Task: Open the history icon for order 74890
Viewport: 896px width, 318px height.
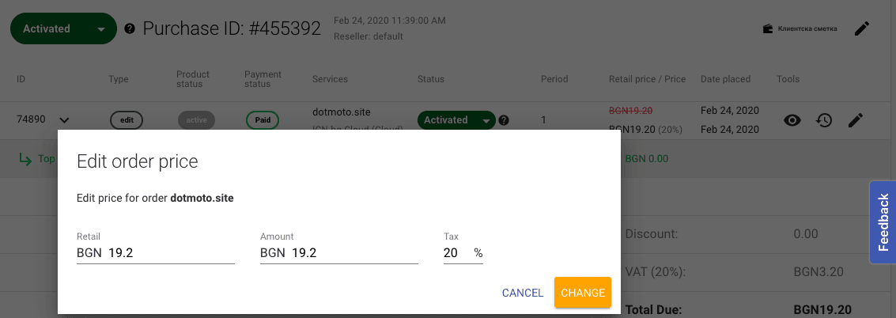Action: click(824, 120)
